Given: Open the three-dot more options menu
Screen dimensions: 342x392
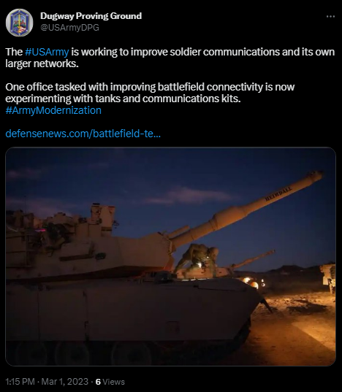Looking at the screenshot, I should 330,17.
